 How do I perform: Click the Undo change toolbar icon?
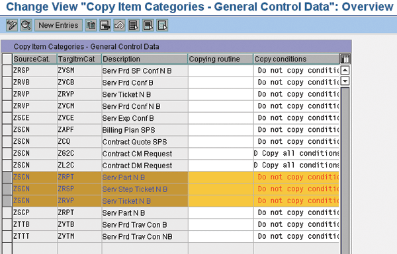[x=120, y=25]
